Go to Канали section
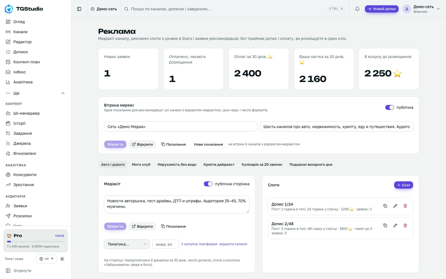446x279 pixels. click(x=36, y=32)
